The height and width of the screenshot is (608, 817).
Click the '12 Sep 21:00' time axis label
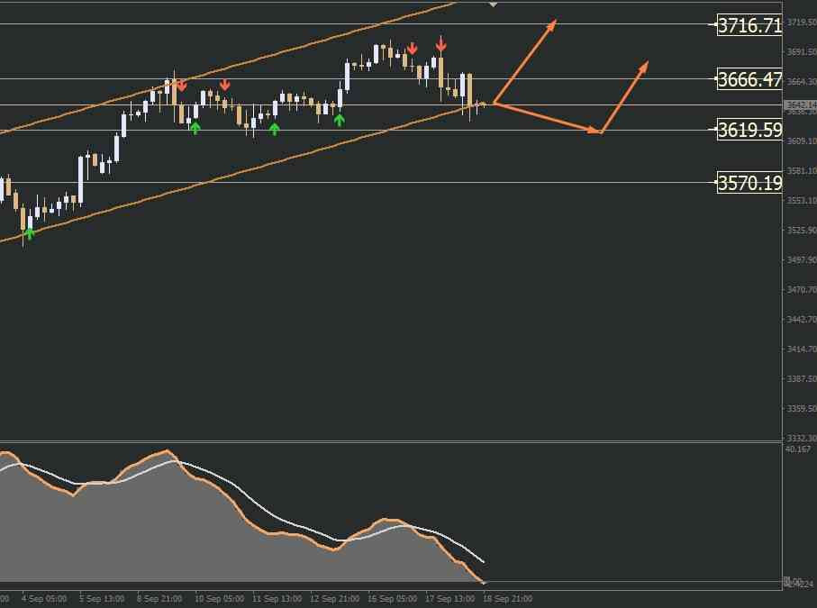click(x=334, y=599)
